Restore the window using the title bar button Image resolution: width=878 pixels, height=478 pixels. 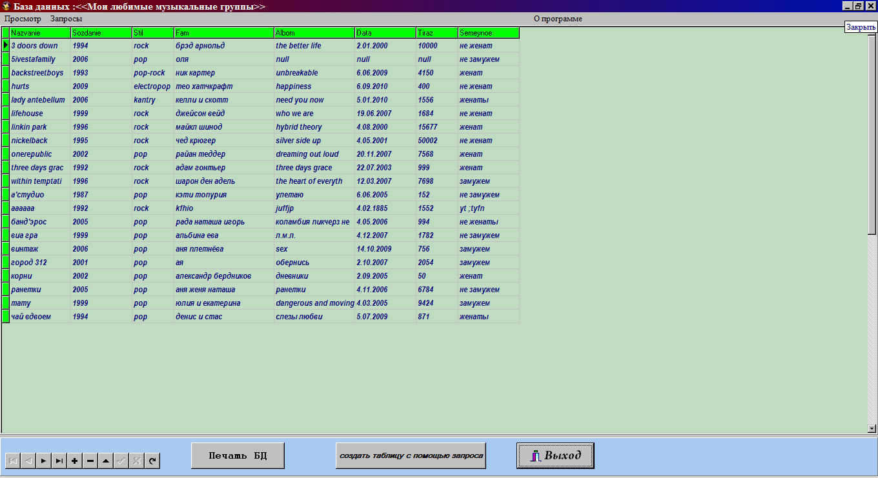click(858, 6)
